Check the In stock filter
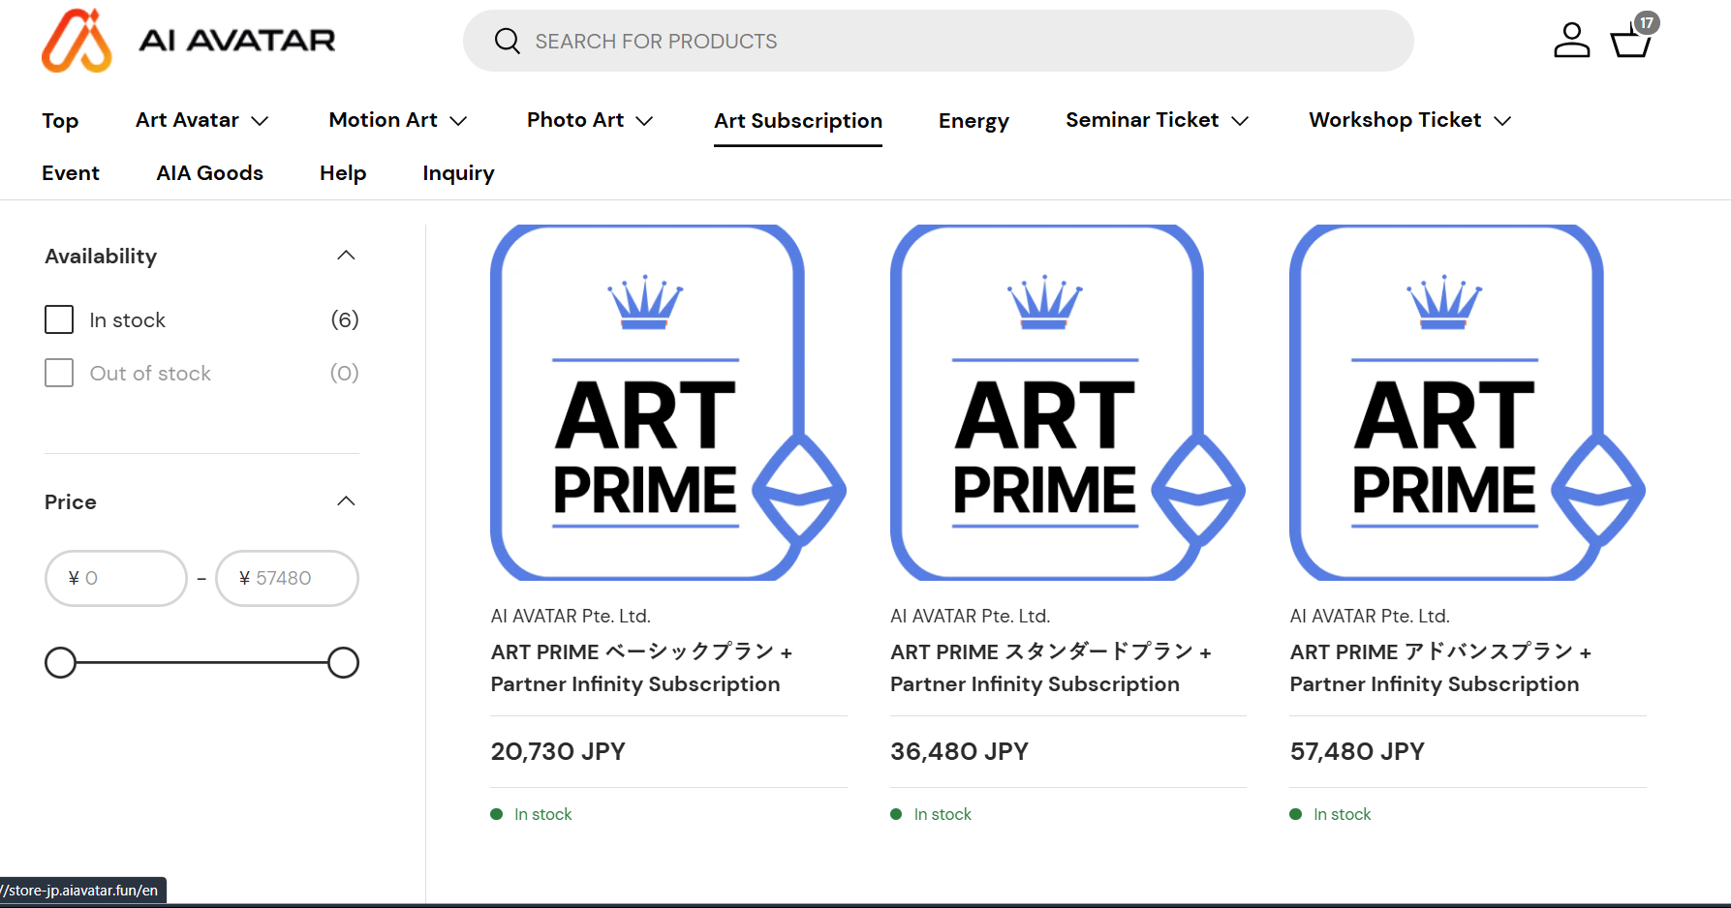 point(59,319)
